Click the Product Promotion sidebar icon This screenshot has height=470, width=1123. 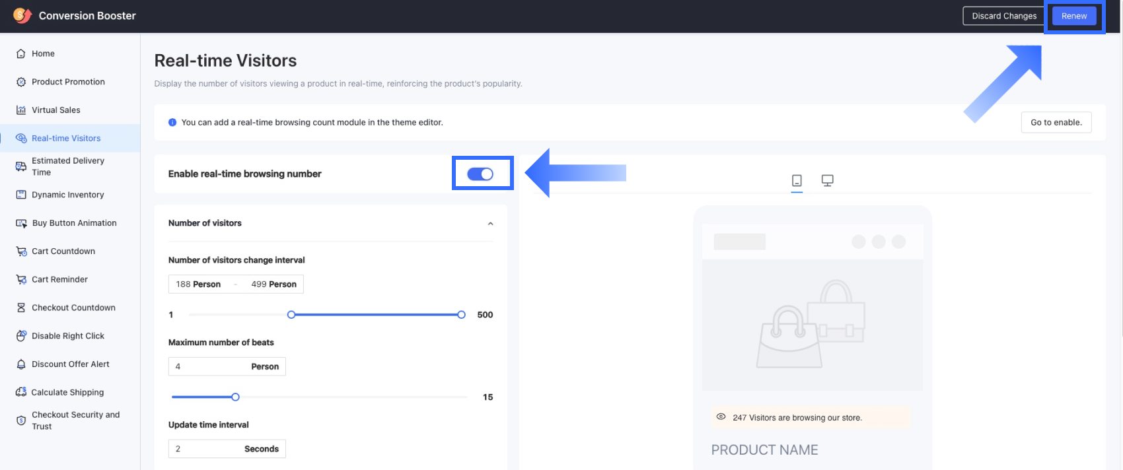21,82
